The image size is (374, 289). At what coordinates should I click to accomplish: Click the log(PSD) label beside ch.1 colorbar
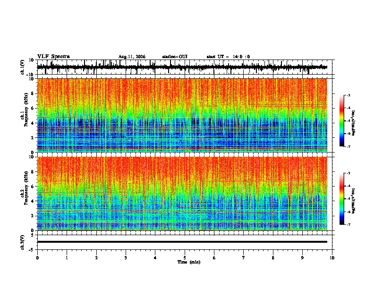pyautogui.click(x=354, y=123)
